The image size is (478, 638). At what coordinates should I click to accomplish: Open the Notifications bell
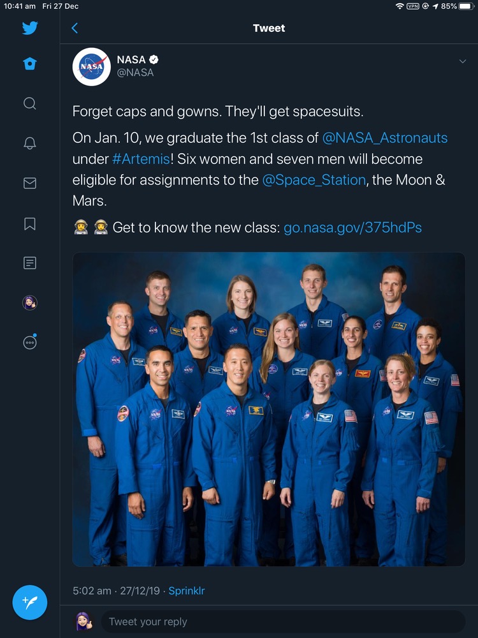[x=29, y=144]
